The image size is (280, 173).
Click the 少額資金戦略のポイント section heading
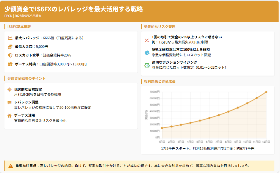tap(26, 78)
